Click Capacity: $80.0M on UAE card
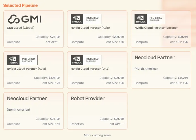 [x=112, y=78]
